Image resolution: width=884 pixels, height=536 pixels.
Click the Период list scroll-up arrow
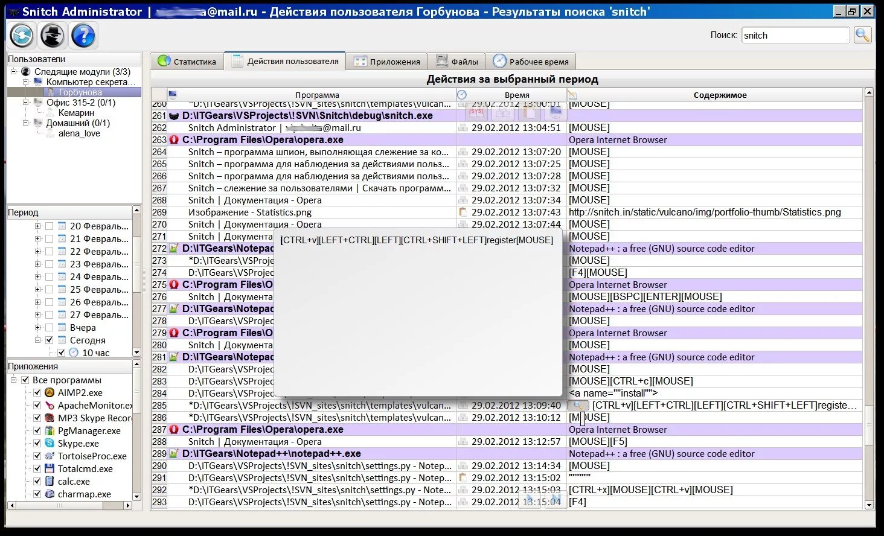[136, 210]
